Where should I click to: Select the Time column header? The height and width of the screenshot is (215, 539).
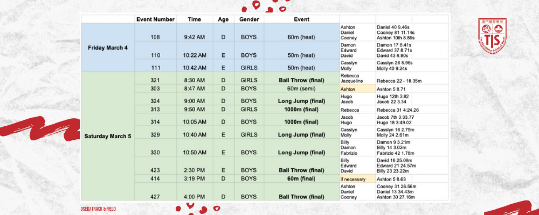pos(194,19)
